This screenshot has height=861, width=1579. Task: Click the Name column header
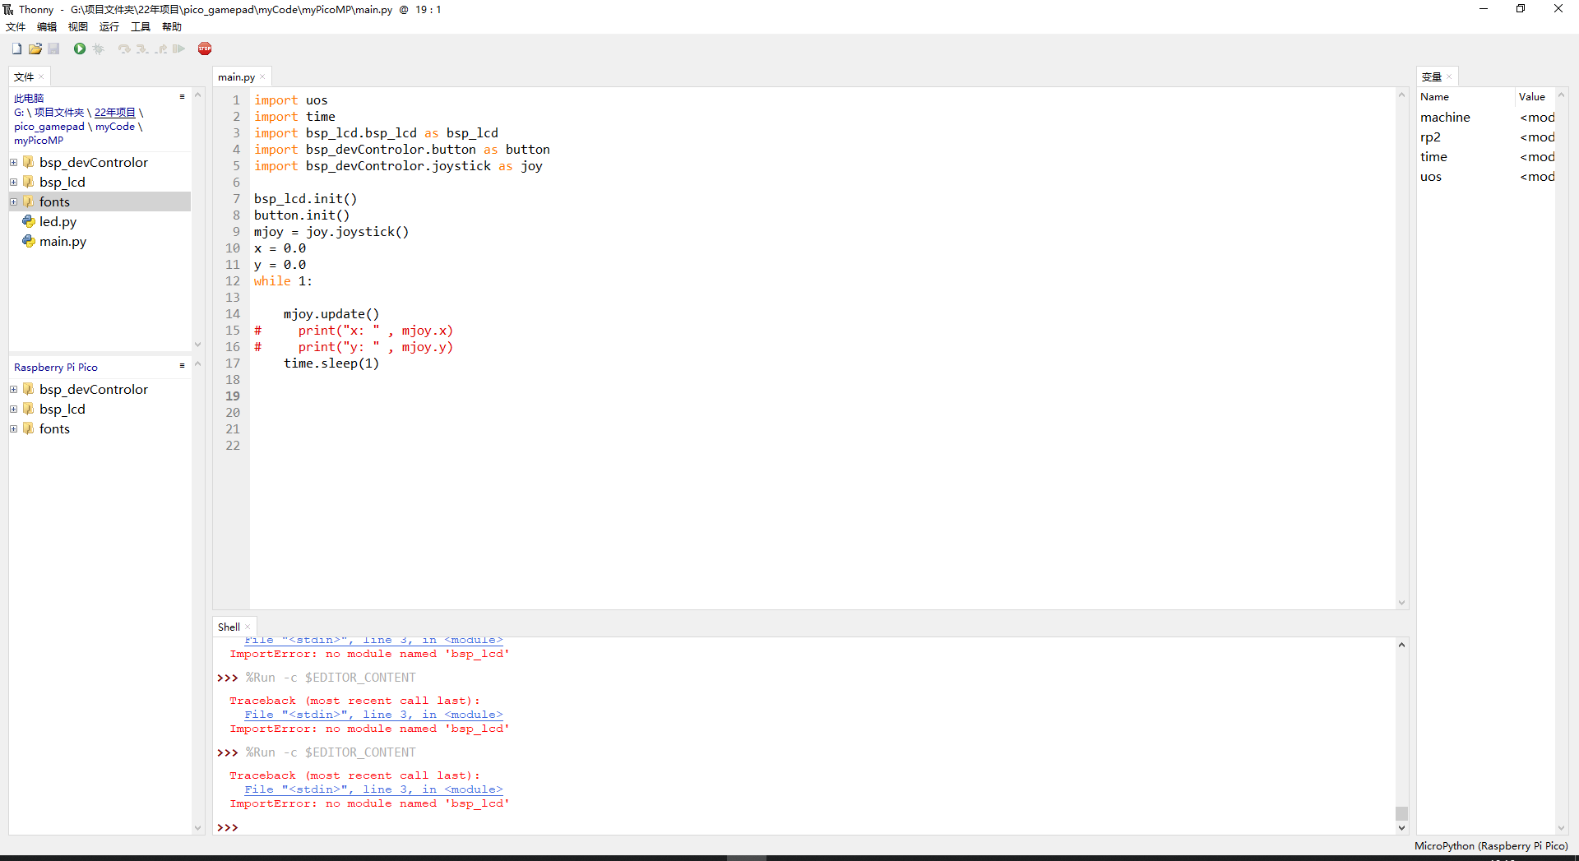tap(1466, 97)
